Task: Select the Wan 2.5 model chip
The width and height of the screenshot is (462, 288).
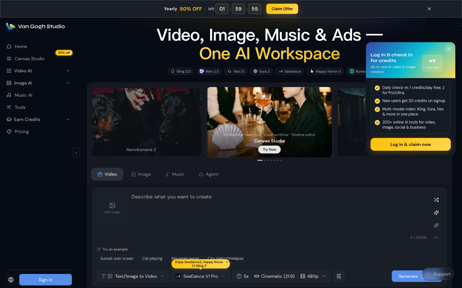Action: (209, 71)
